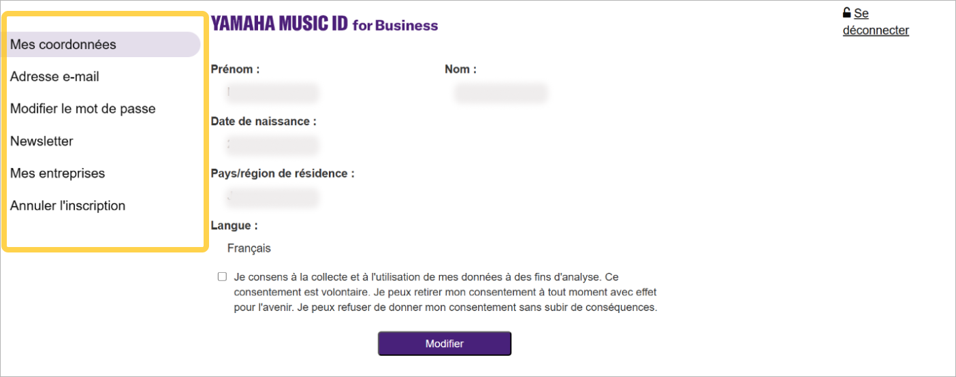Select the Date de naissance value

click(272, 145)
